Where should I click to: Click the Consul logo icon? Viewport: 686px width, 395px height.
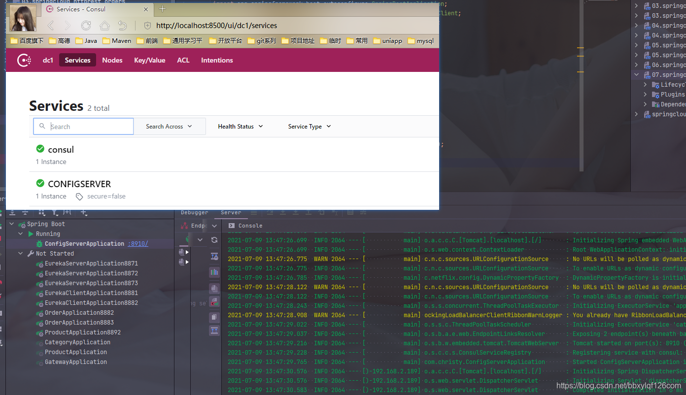tap(24, 60)
